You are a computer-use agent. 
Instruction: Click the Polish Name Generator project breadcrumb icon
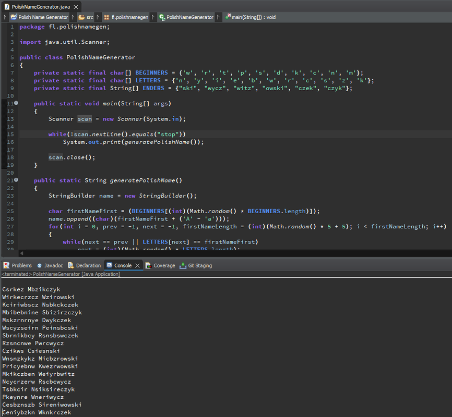pos(14,17)
